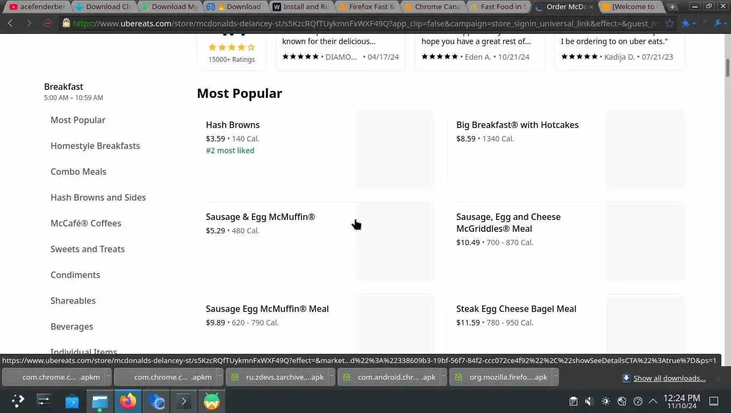Jump to McCafé® Coffees category

(86, 223)
